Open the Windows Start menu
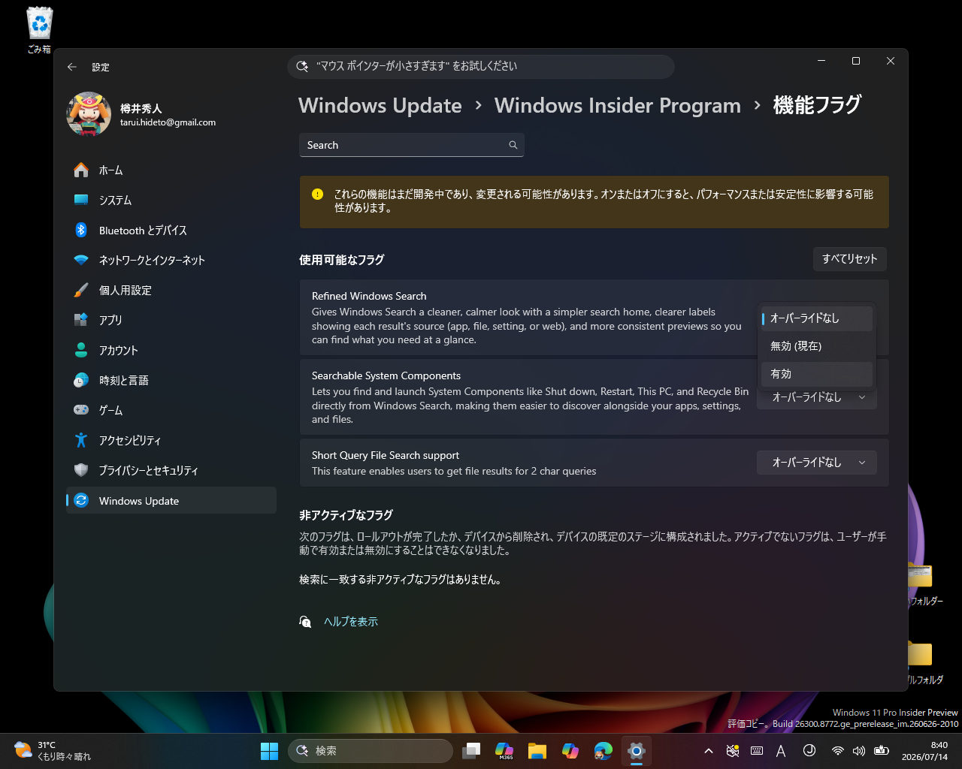The width and height of the screenshot is (962, 769). pyautogui.click(x=269, y=751)
